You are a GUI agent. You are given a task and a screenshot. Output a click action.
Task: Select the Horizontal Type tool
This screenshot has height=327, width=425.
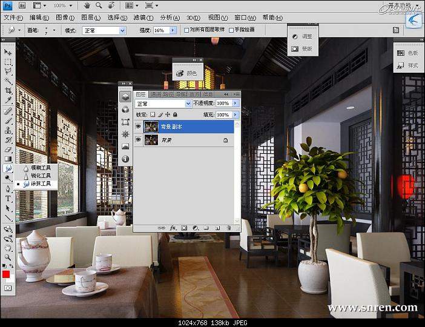tap(8, 199)
